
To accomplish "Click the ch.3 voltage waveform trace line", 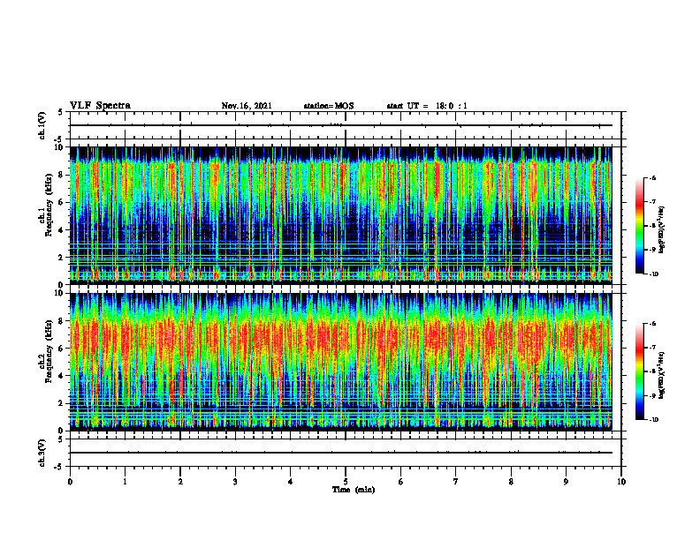I will tap(341, 453).
